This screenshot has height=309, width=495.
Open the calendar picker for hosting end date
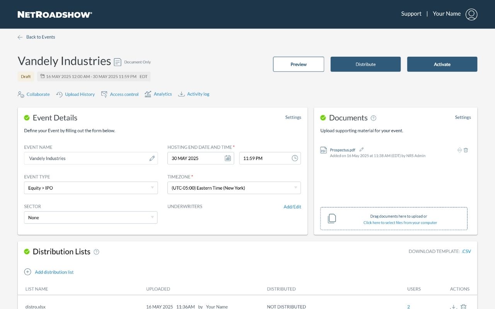[228, 158]
